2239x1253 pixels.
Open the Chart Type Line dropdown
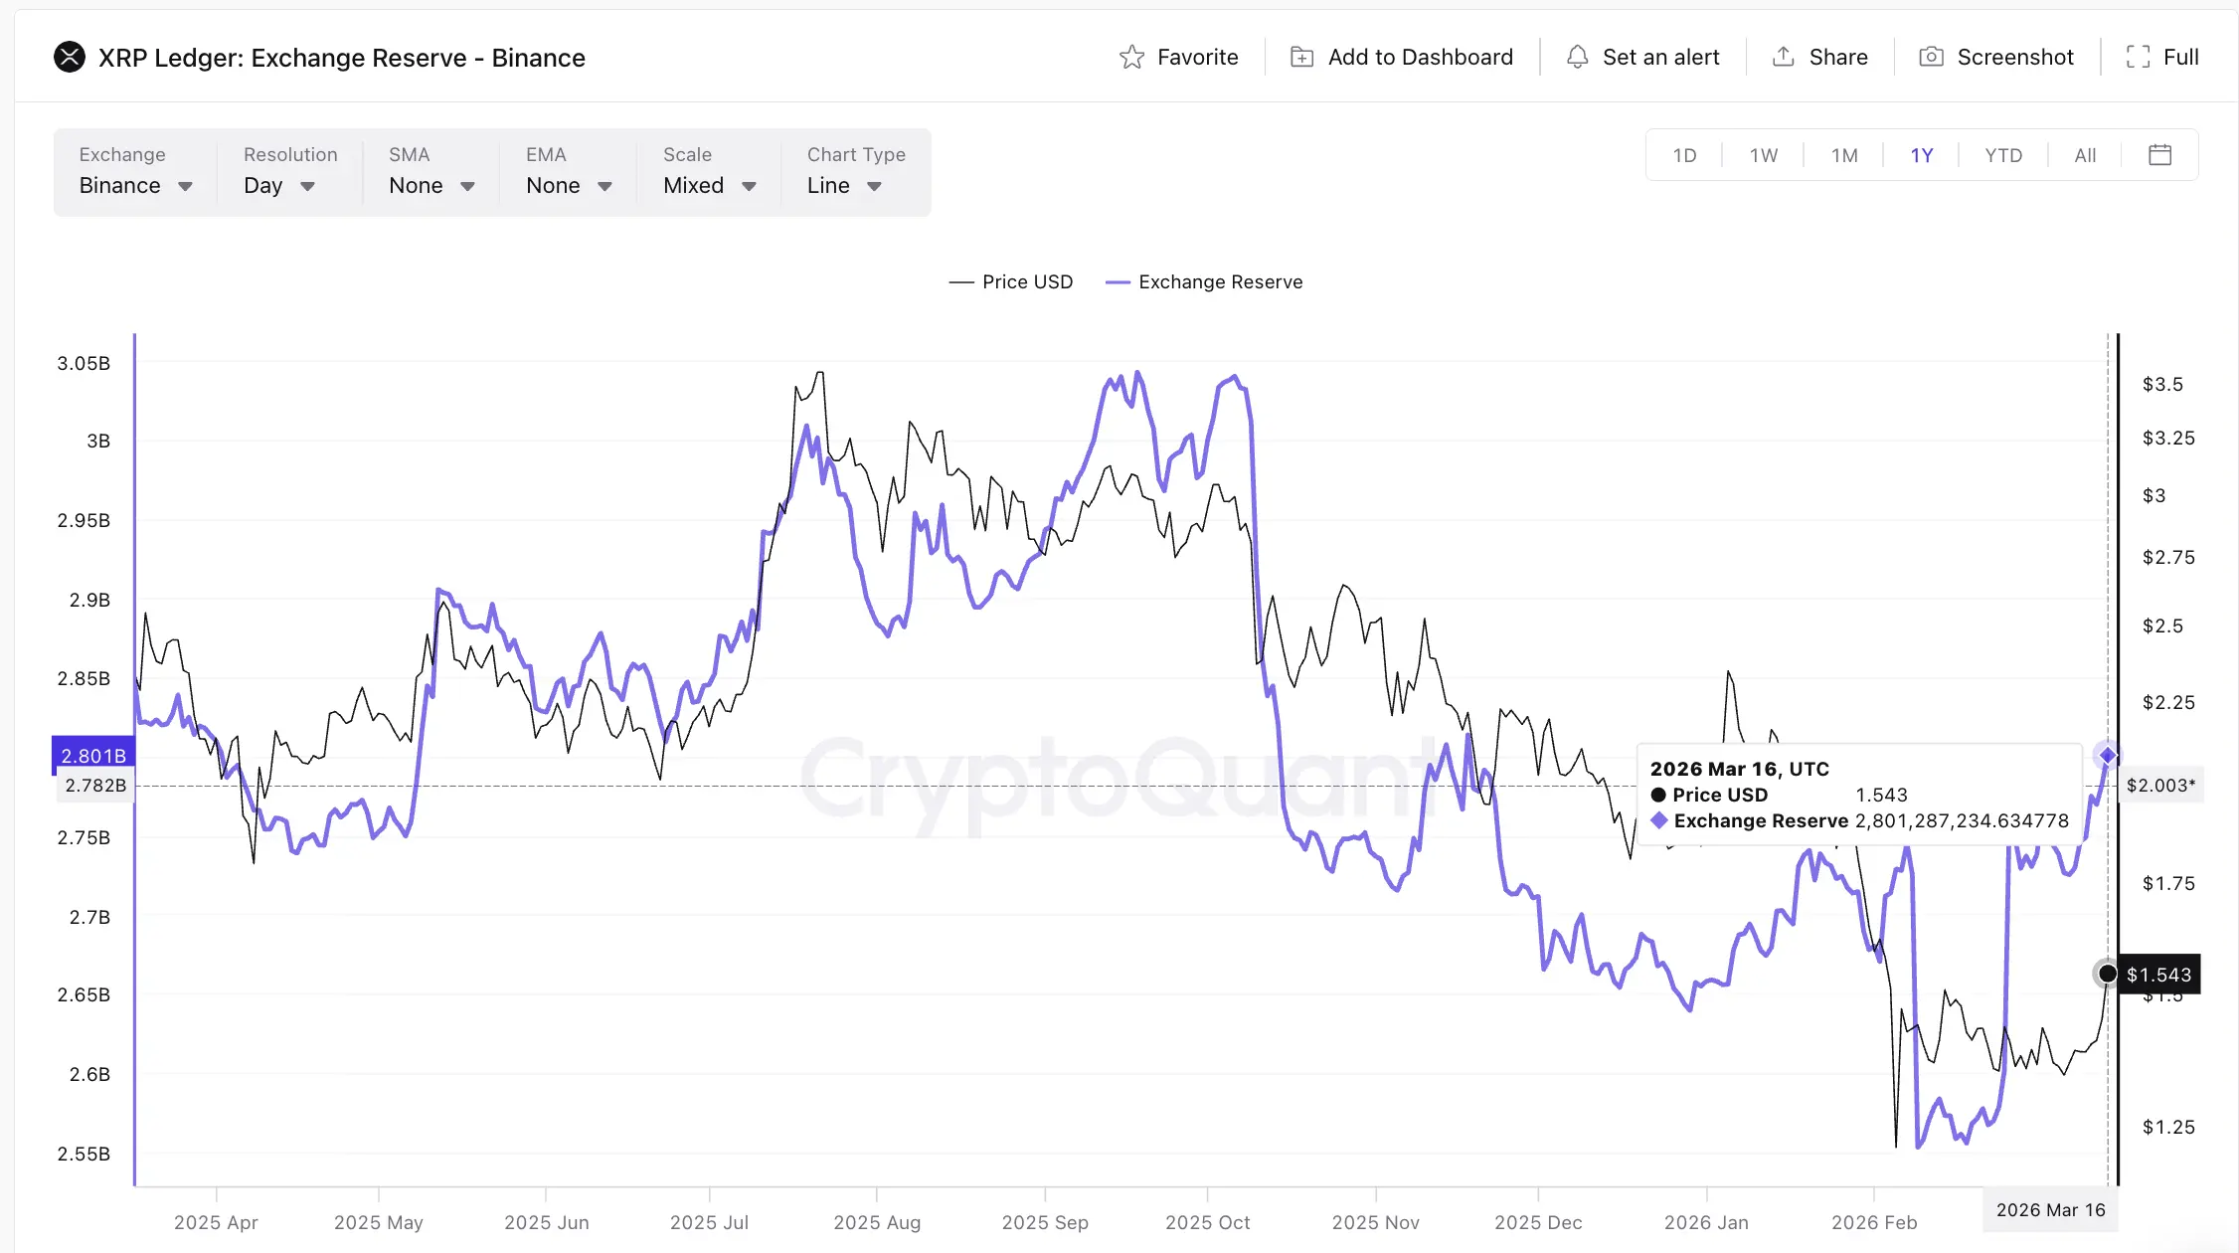click(844, 186)
